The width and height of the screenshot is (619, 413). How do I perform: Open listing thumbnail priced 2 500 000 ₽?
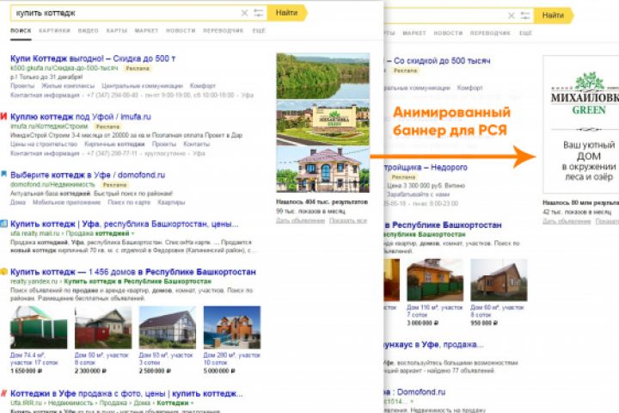point(168,327)
